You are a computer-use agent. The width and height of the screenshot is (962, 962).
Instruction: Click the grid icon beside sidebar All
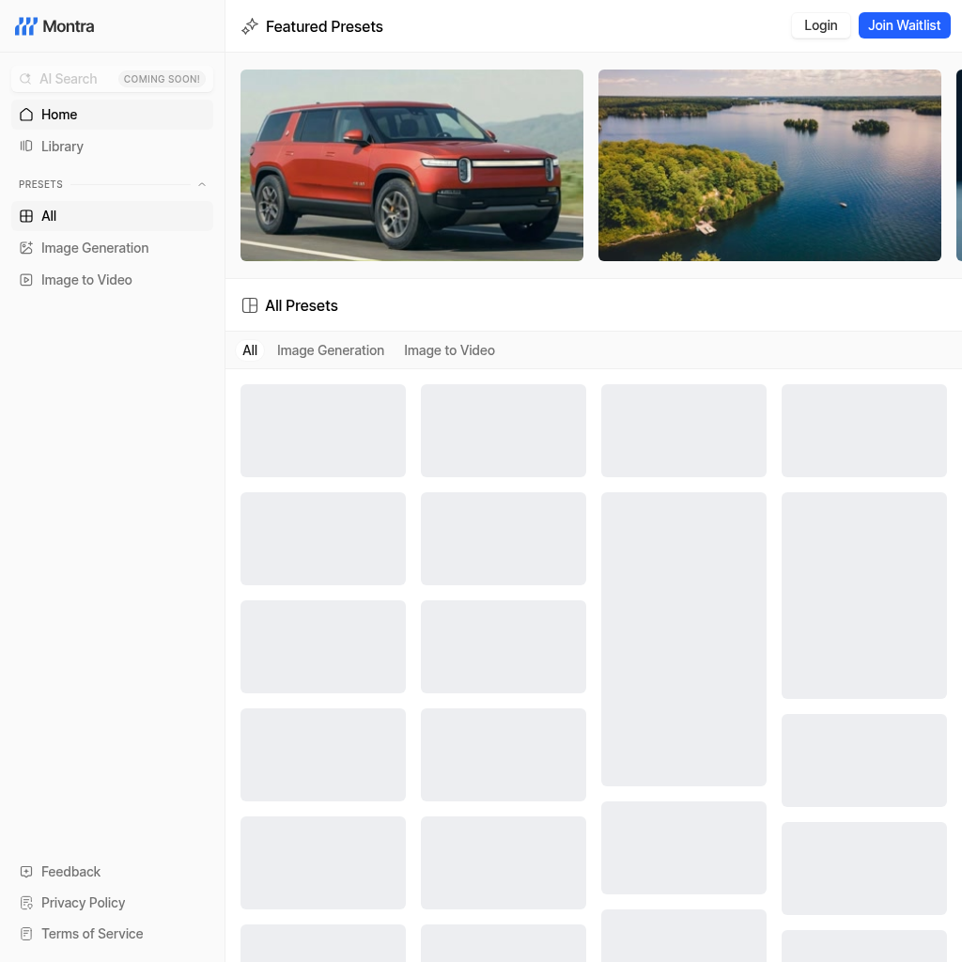tap(26, 216)
